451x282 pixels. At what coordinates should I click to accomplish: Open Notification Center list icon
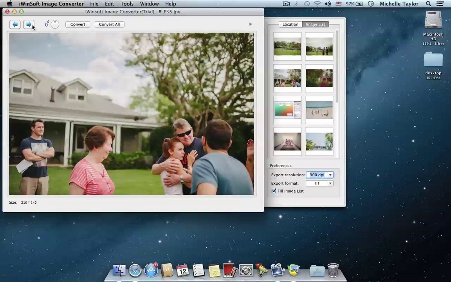tap(440, 4)
